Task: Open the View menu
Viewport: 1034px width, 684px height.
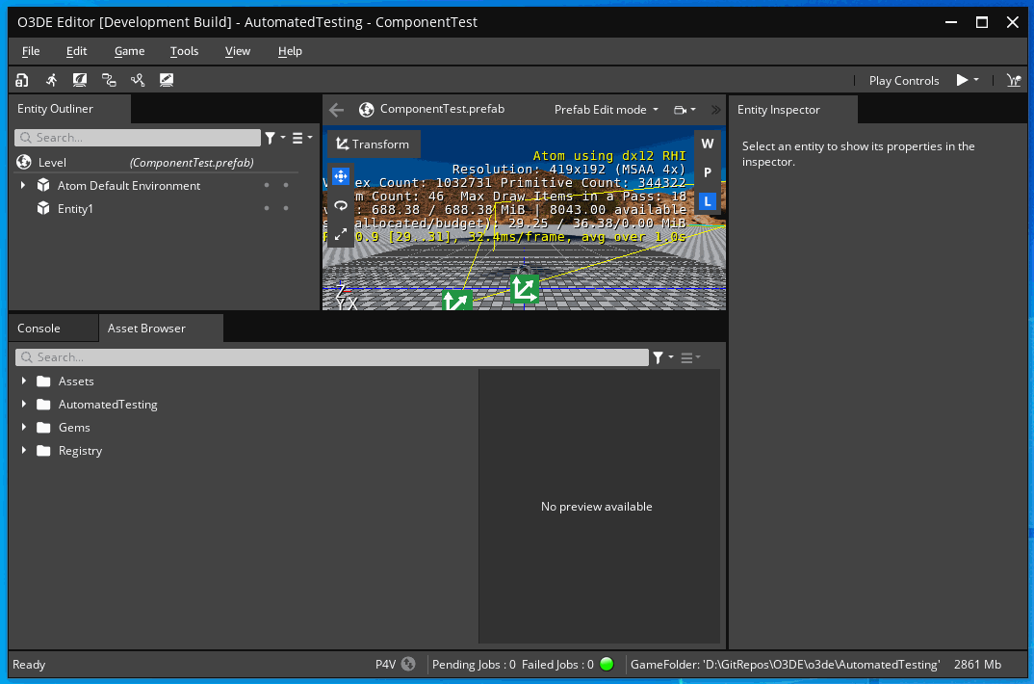Action: click(x=238, y=51)
